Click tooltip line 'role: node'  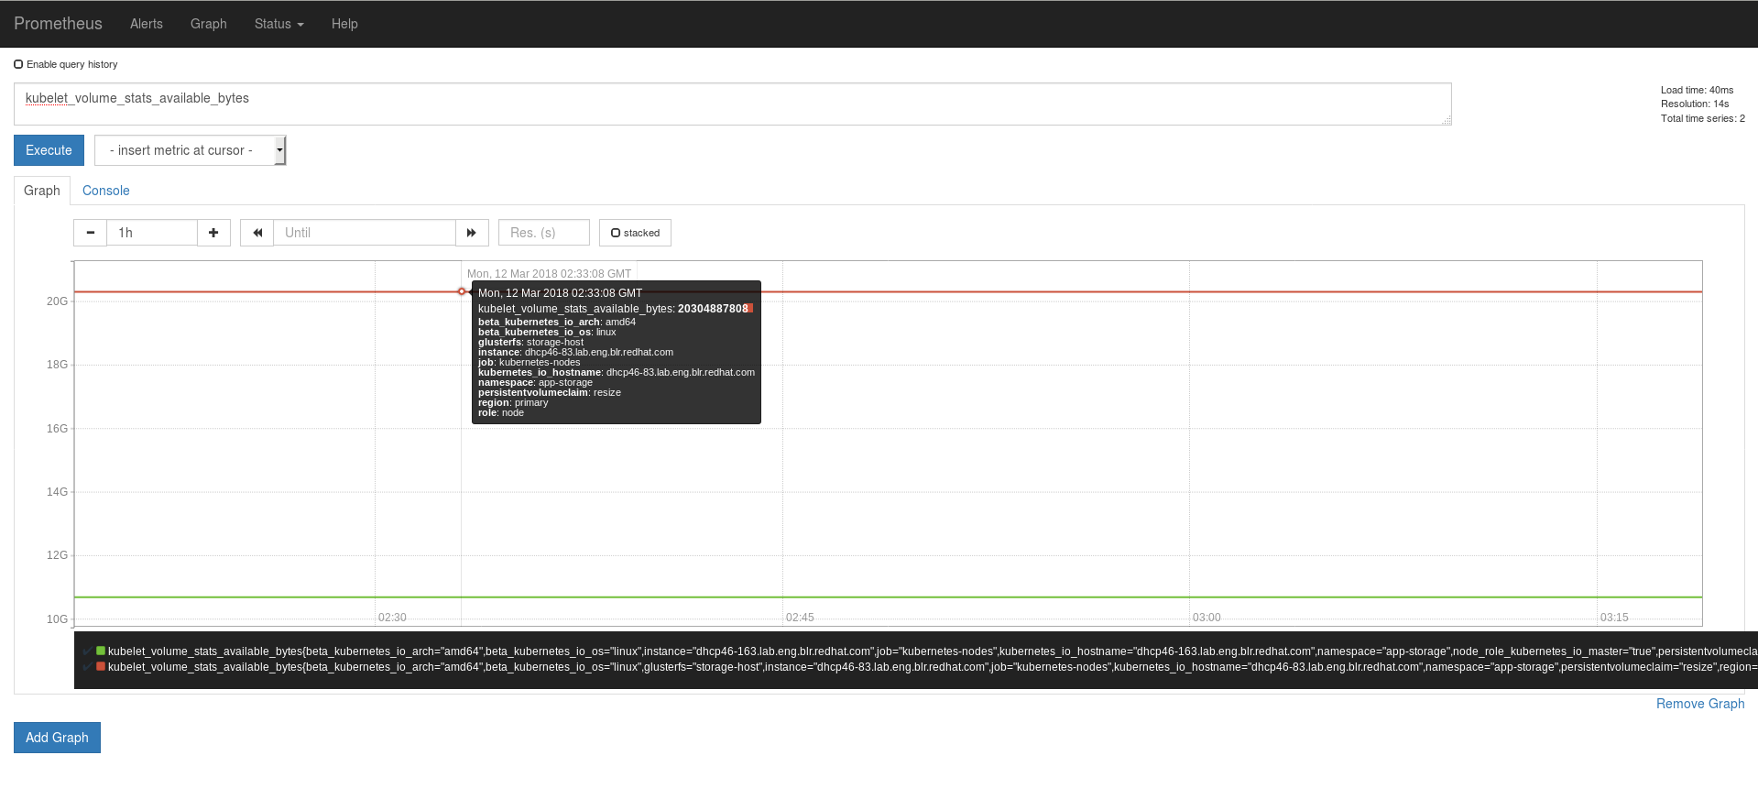pos(501,412)
